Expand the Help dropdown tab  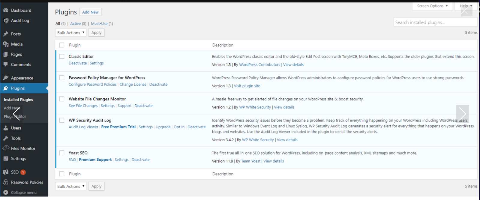point(466,6)
